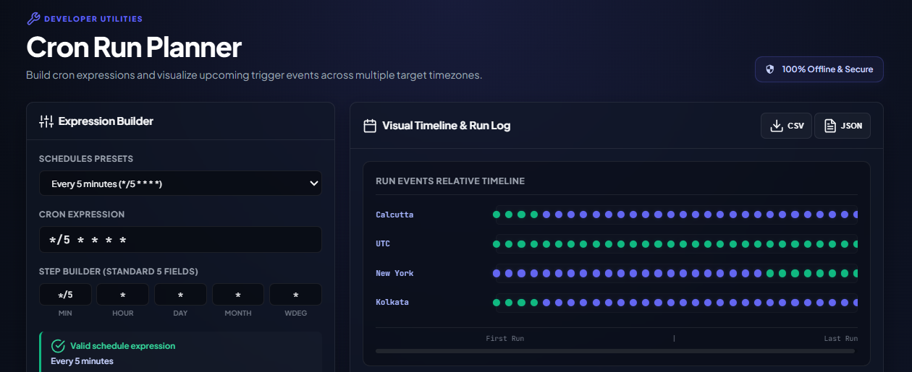This screenshot has height=372, width=912.
Task: Click the timeline horizontal scrollbar
Action: pos(615,351)
